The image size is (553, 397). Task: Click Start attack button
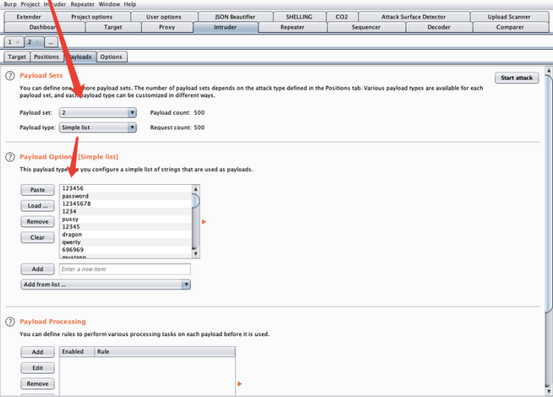click(516, 78)
